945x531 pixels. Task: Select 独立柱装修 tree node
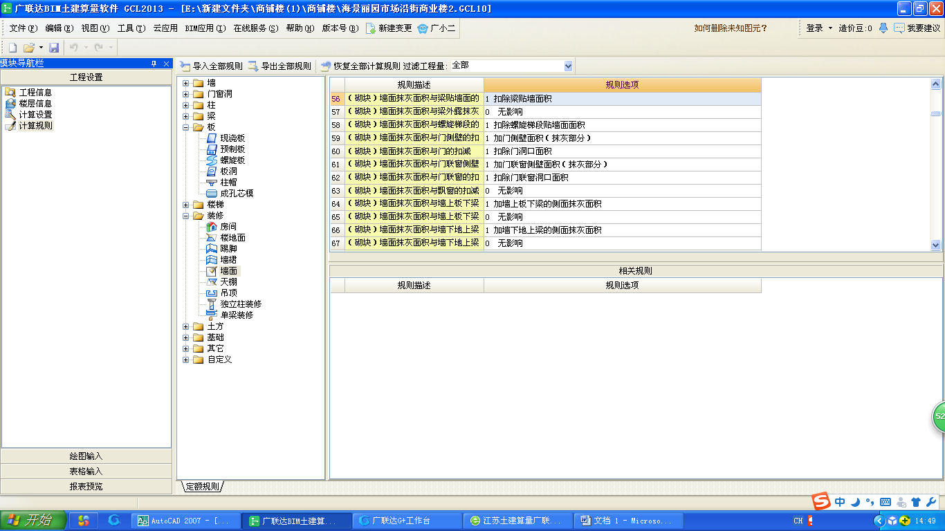click(241, 304)
